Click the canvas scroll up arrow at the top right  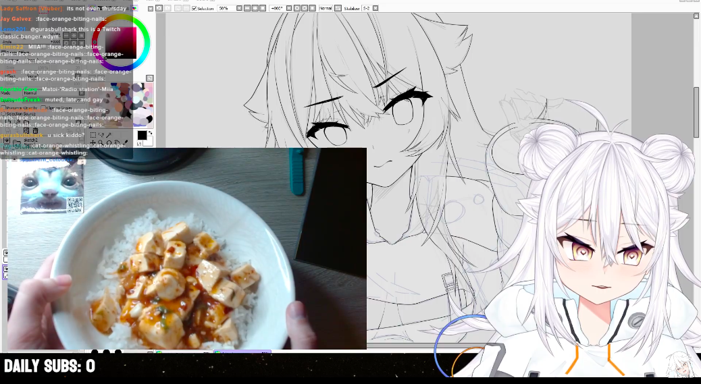click(x=696, y=16)
